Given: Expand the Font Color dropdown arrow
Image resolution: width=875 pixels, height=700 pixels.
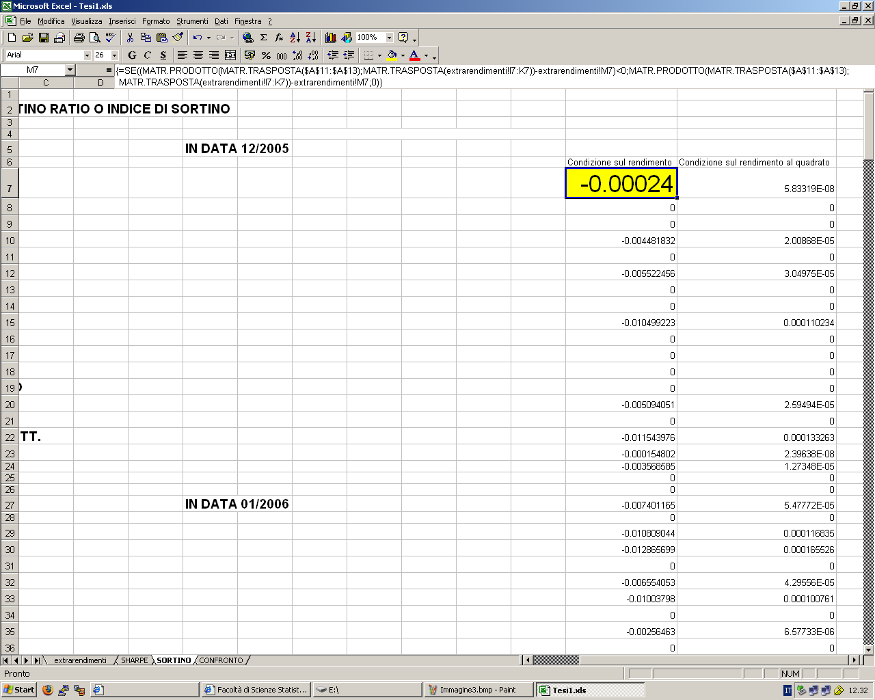Looking at the screenshot, I should coord(426,55).
